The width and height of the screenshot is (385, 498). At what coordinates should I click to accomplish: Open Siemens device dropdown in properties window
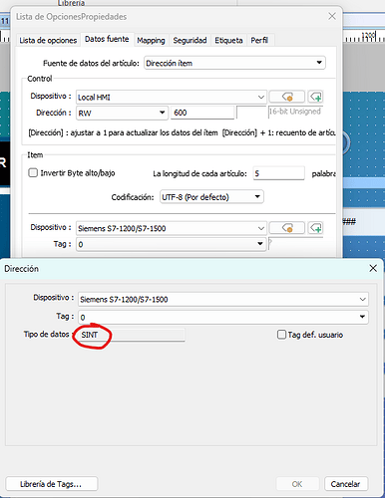pos(172,228)
